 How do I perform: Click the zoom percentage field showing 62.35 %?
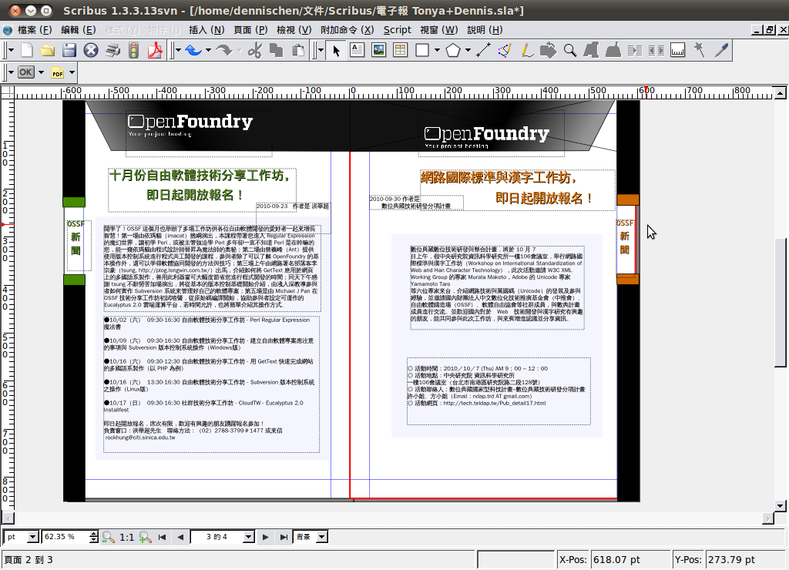[65, 537]
